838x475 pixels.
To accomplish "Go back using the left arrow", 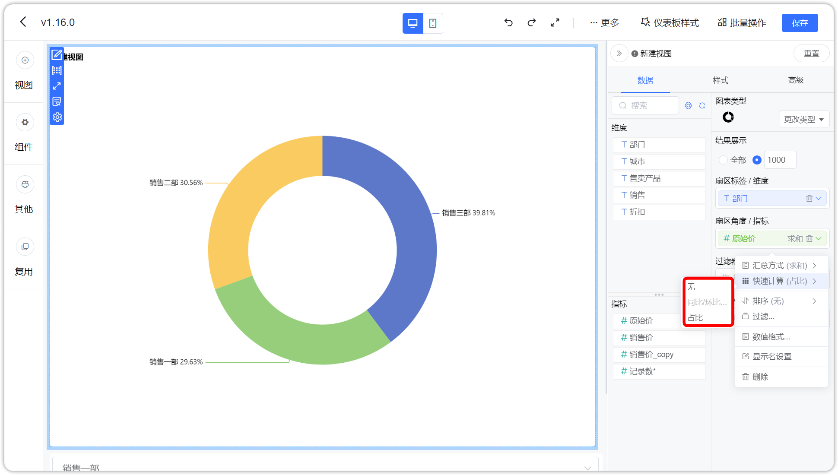I will [x=23, y=22].
